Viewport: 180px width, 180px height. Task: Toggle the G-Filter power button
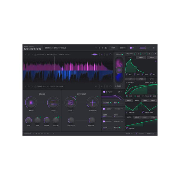pyautogui.click(x=104, y=92)
